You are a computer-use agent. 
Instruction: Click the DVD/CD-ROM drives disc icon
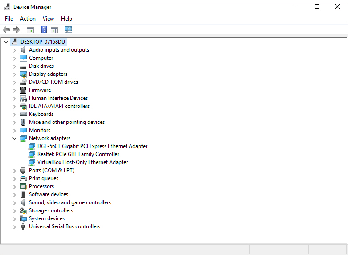[x=23, y=82]
